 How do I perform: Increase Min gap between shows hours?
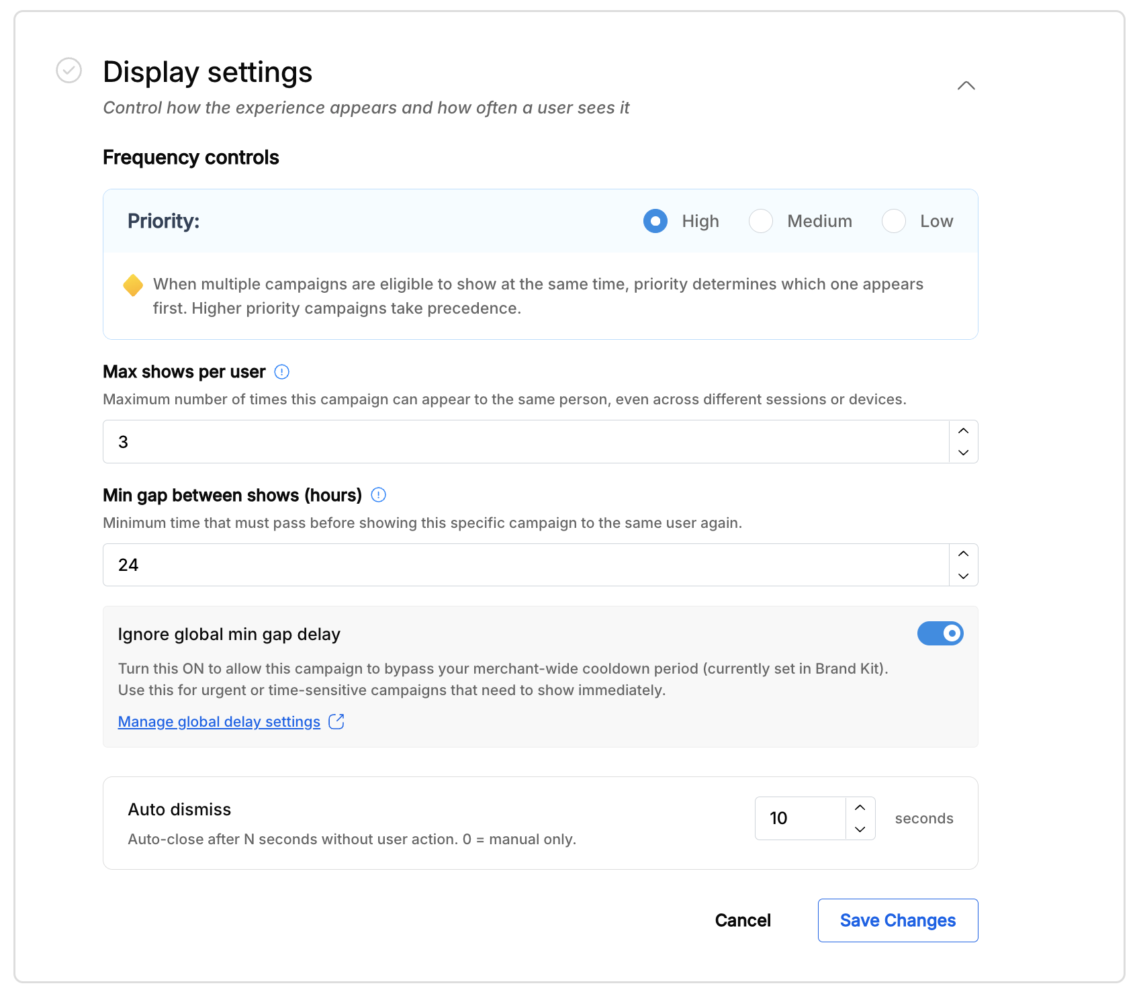tap(964, 554)
